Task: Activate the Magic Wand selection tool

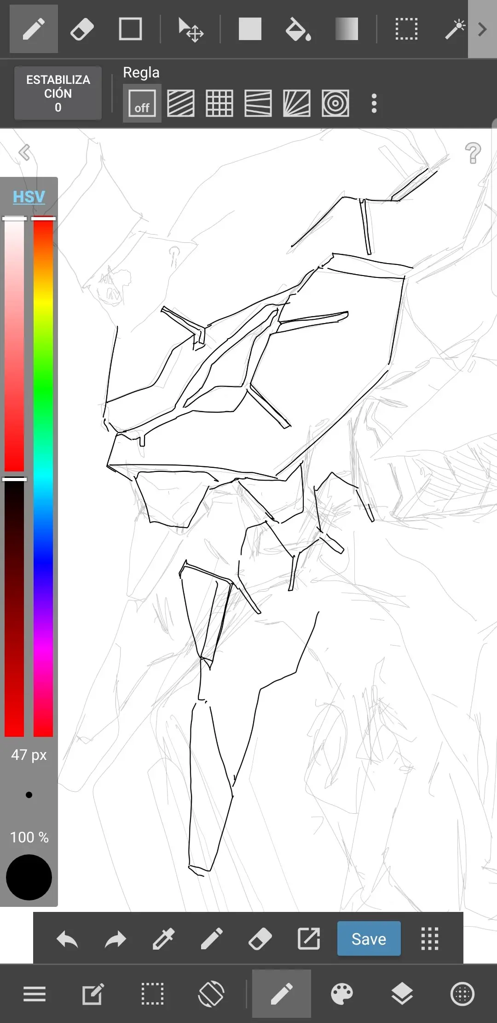Action: 455,29
